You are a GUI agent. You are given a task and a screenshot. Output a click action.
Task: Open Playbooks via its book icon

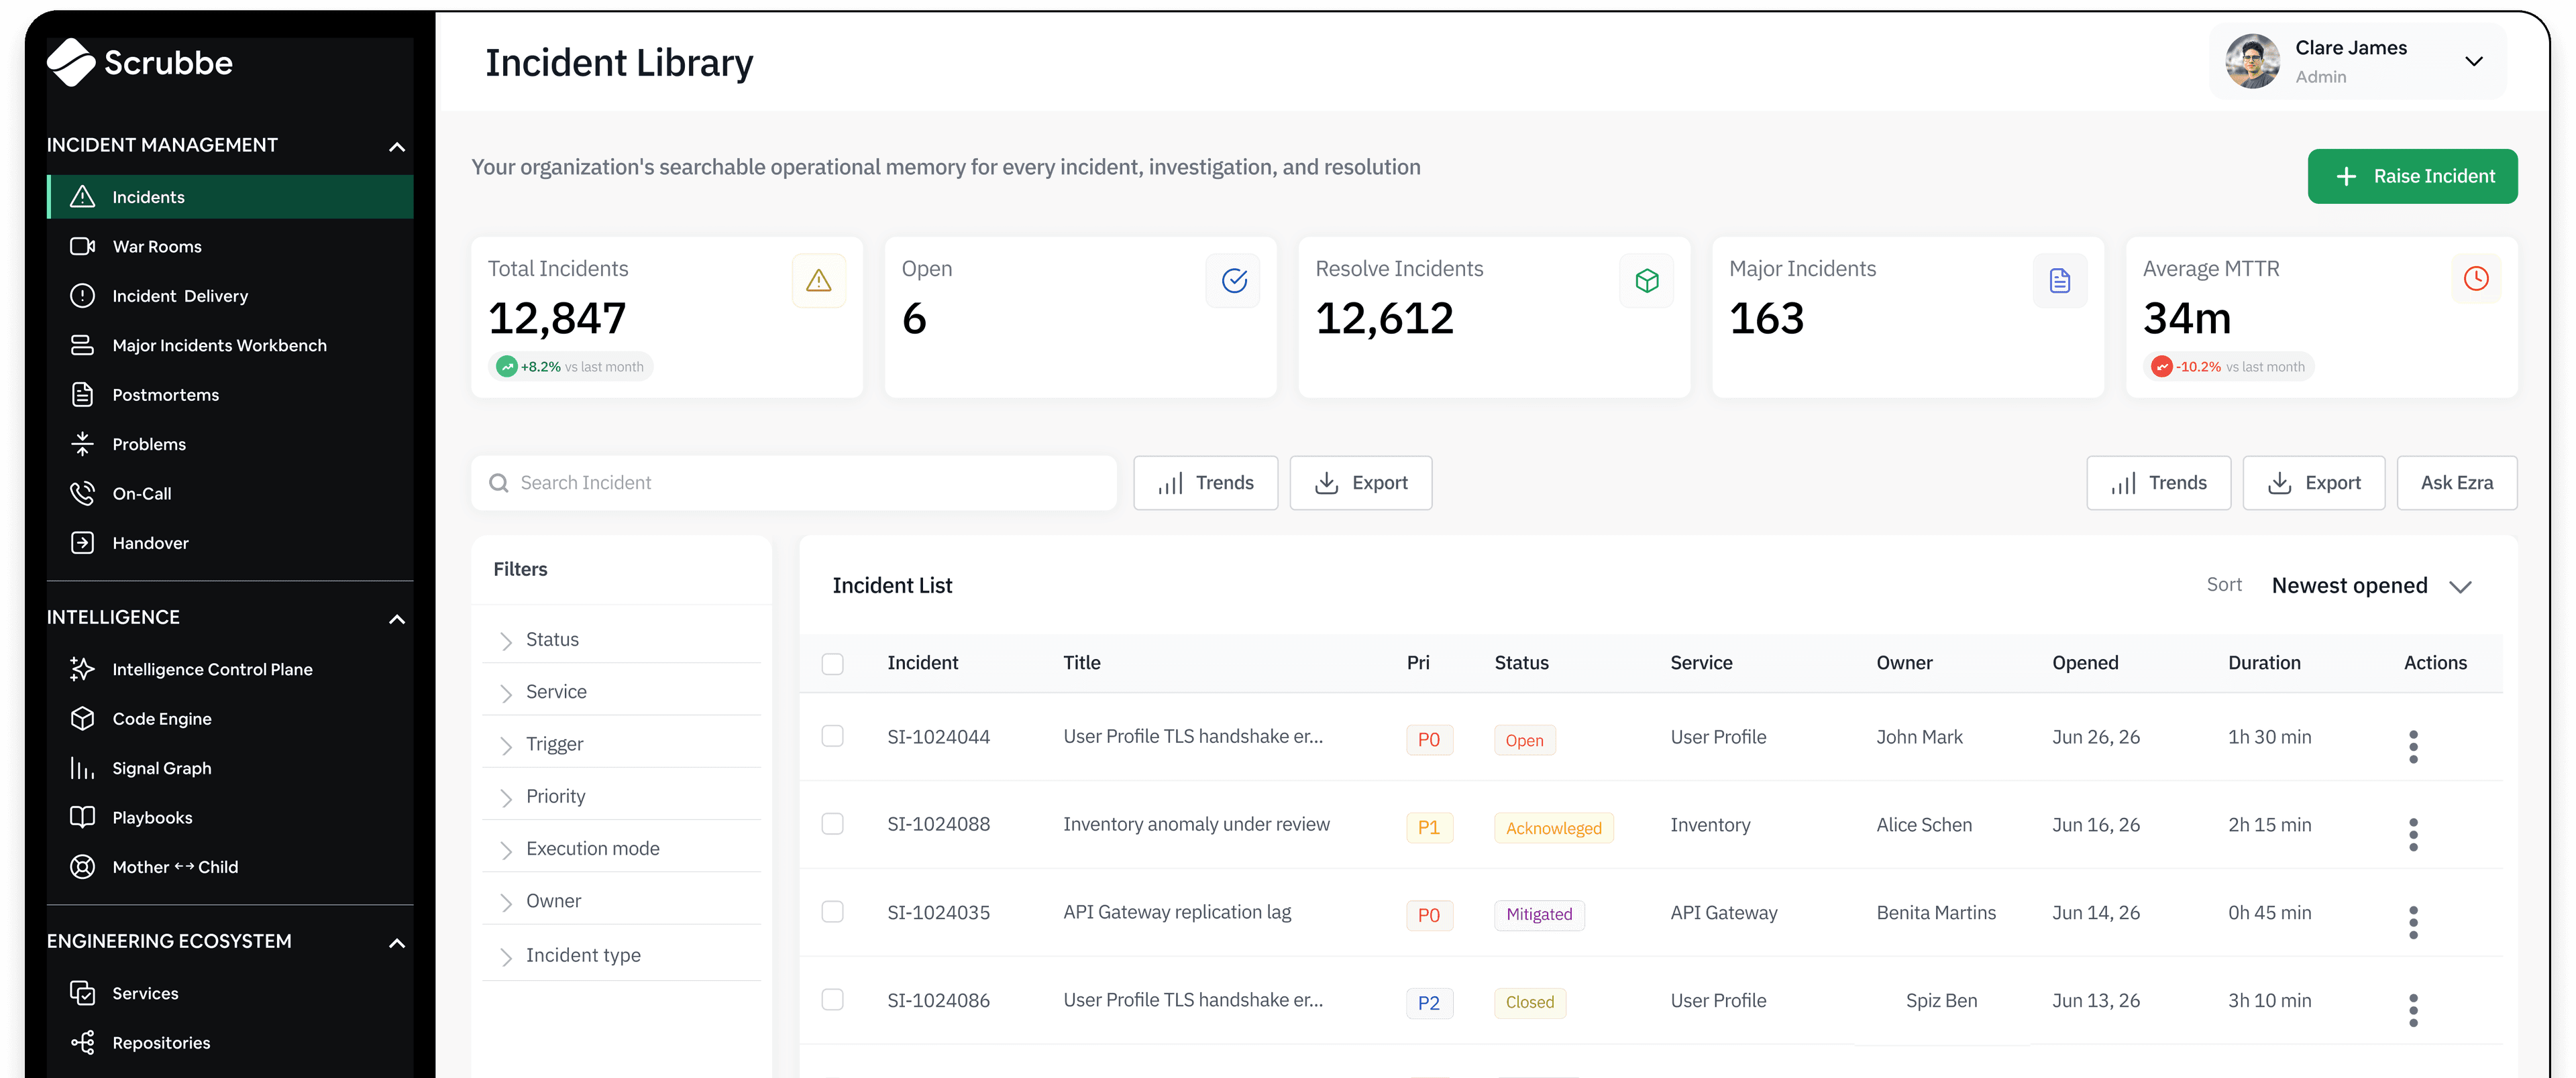(x=83, y=817)
